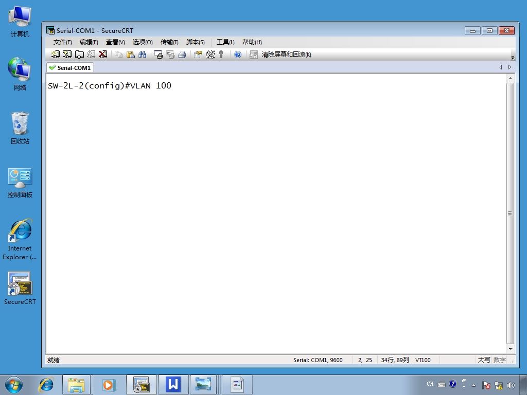Click the 大写 caps lock indicator
The height and width of the screenshot is (395, 527).
tap(484, 360)
